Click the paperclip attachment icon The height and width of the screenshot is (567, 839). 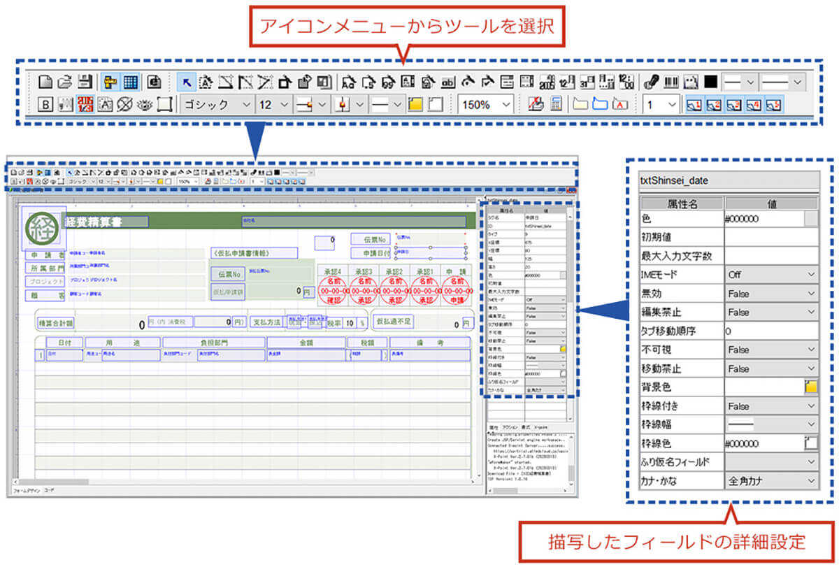(x=651, y=82)
